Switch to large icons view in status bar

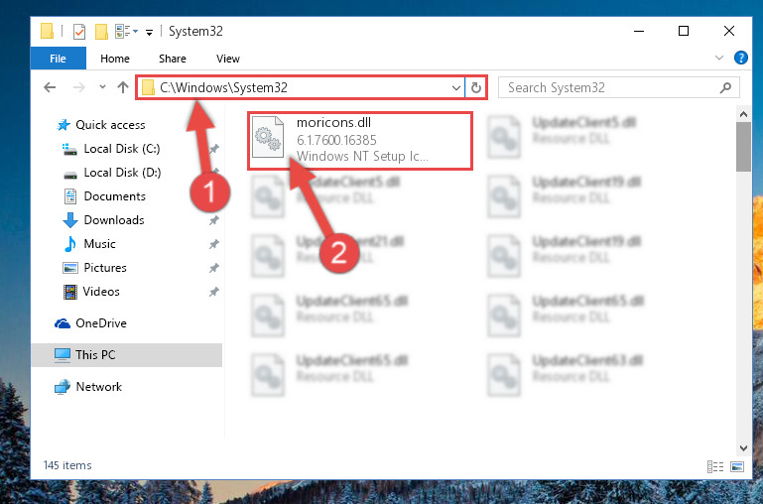pos(737,466)
